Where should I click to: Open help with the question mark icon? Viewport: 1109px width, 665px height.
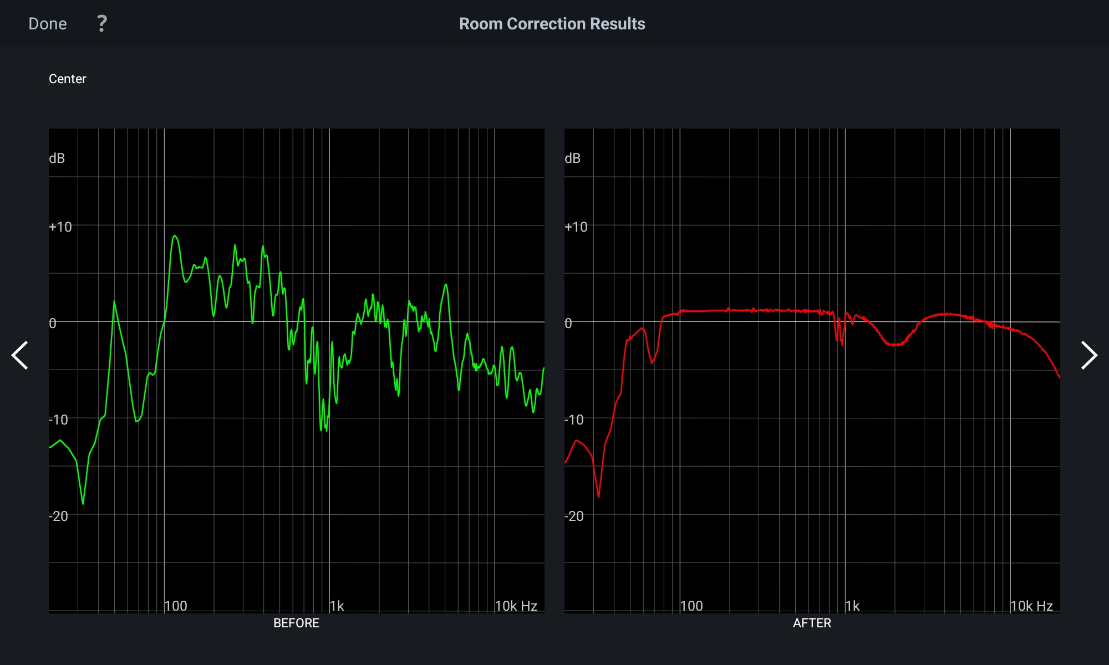(x=102, y=24)
